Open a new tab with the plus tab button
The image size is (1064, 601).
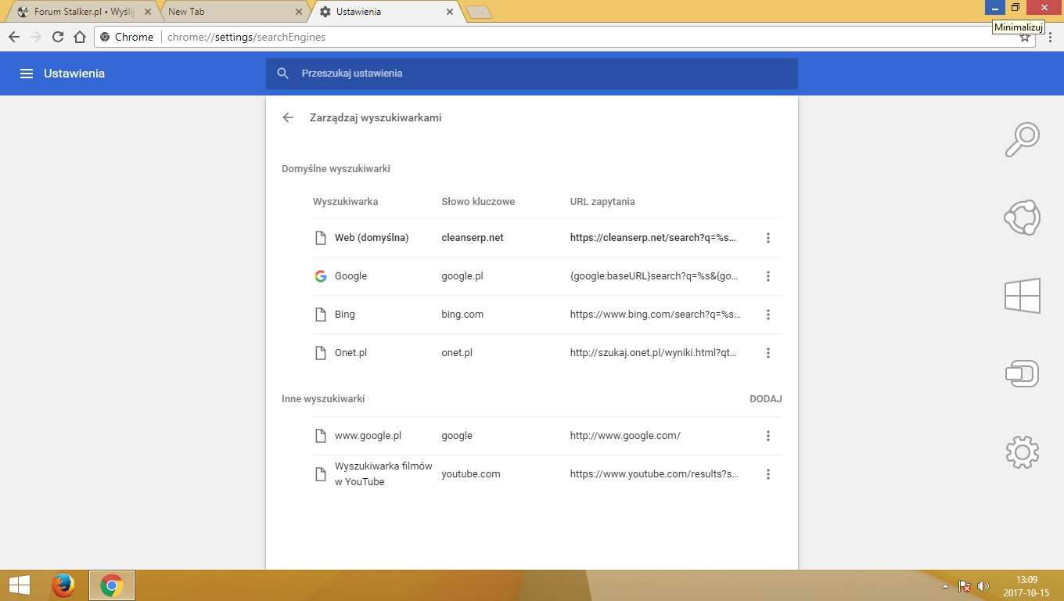(478, 12)
